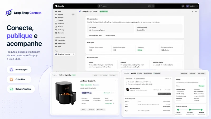The height and width of the screenshot is (119, 211).
Task: Click the Produtos breadcrumb link
Action: pos(55,75)
